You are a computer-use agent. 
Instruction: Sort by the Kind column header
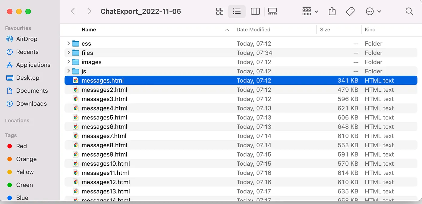pyautogui.click(x=370, y=30)
